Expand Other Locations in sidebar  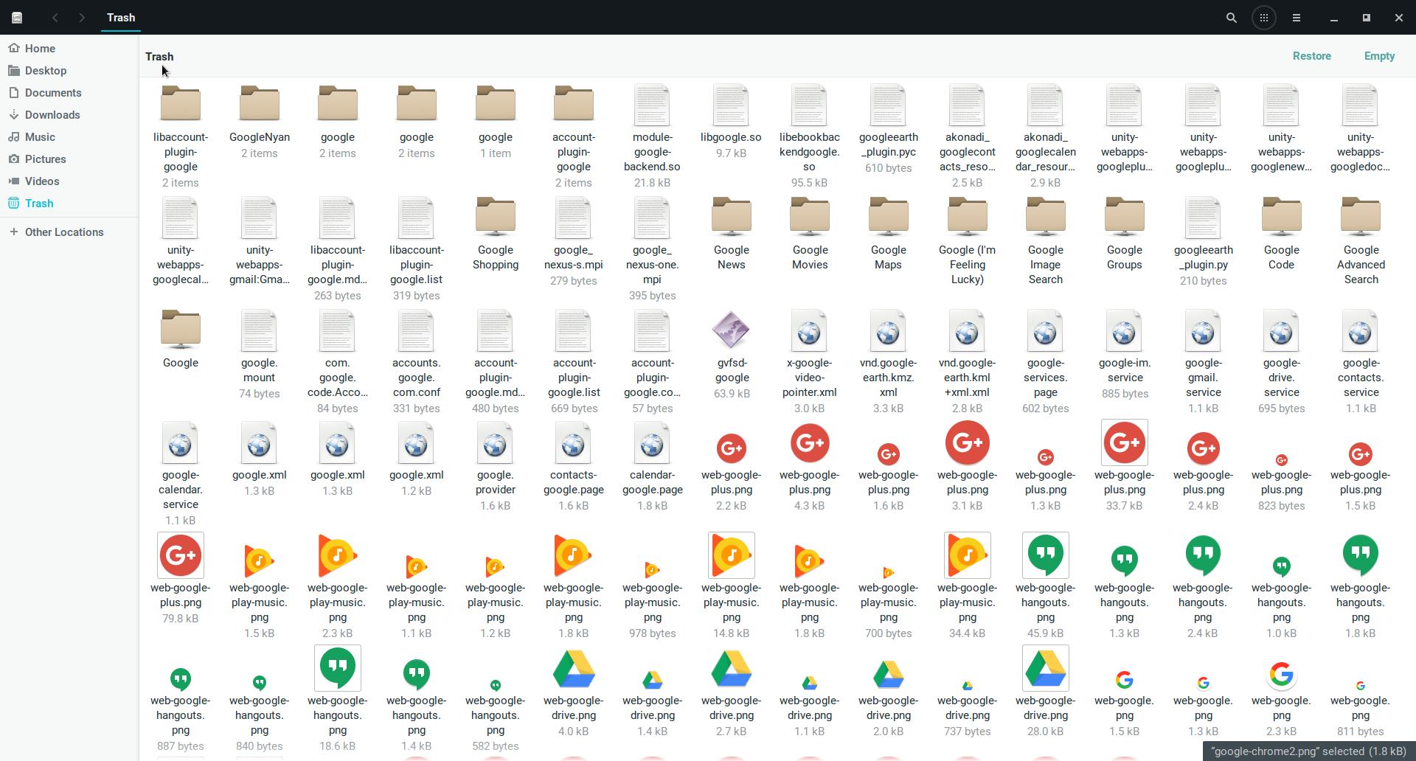63,232
